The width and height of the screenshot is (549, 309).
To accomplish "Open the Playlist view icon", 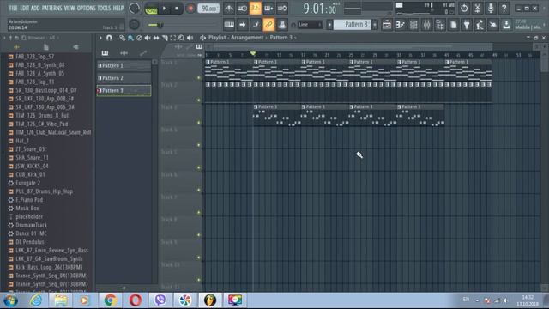I will tap(387, 25).
